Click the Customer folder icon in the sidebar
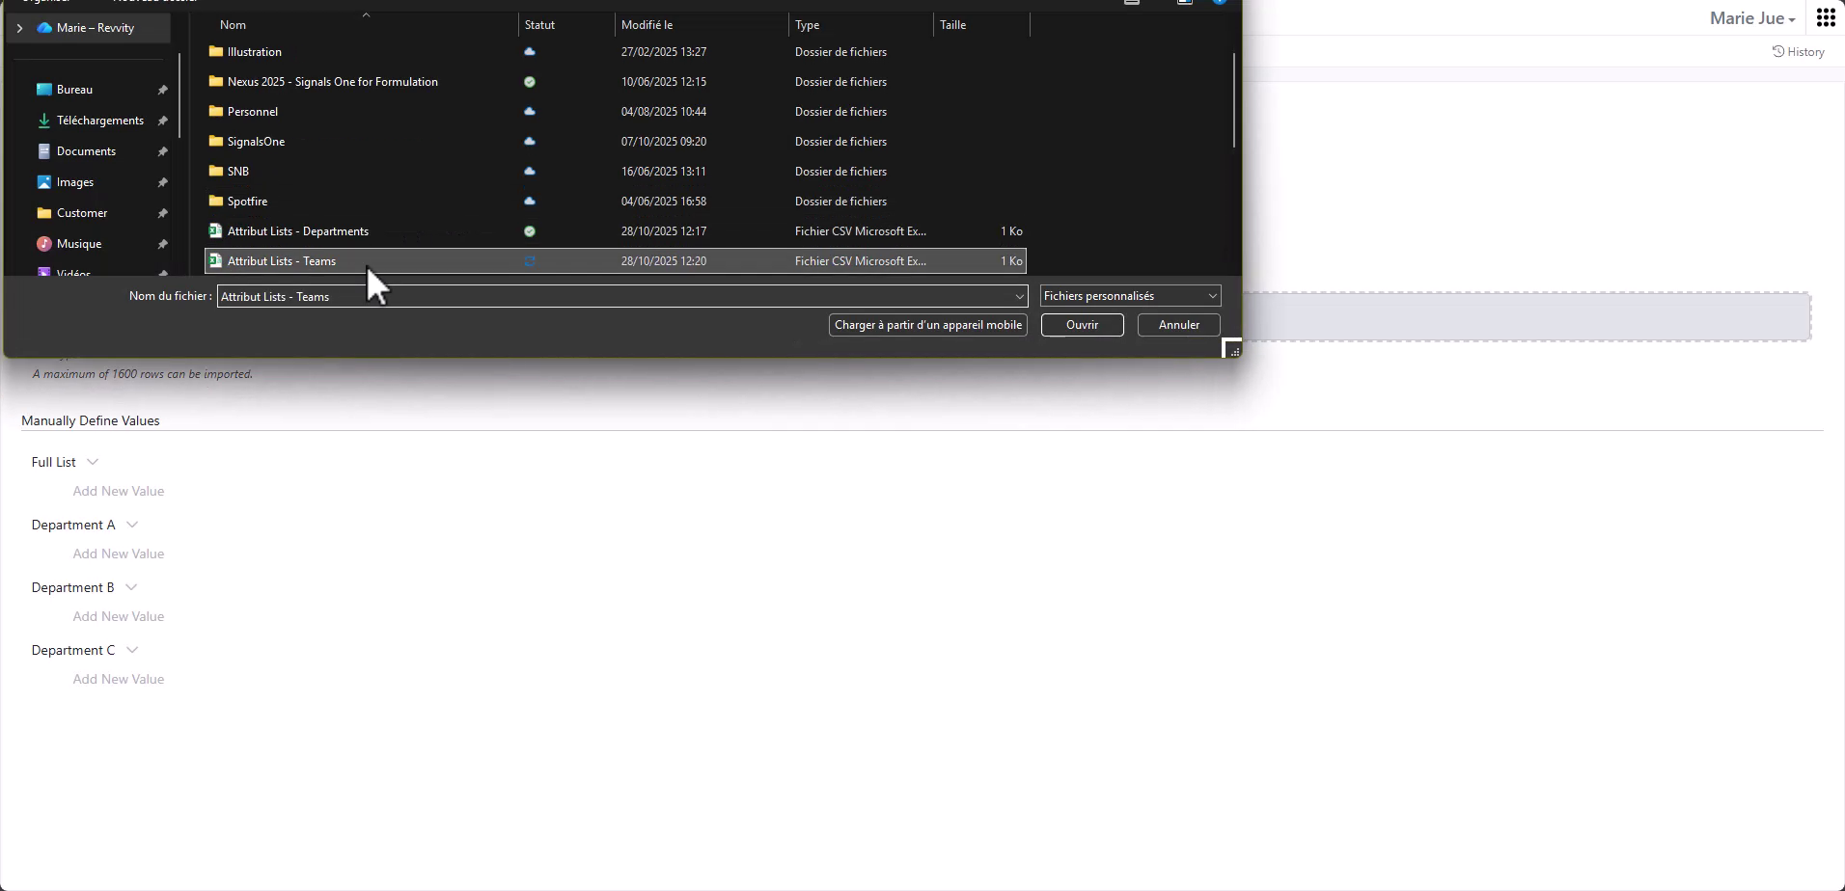Image resolution: width=1845 pixels, height=891 pixels. (x=45, y=213)
